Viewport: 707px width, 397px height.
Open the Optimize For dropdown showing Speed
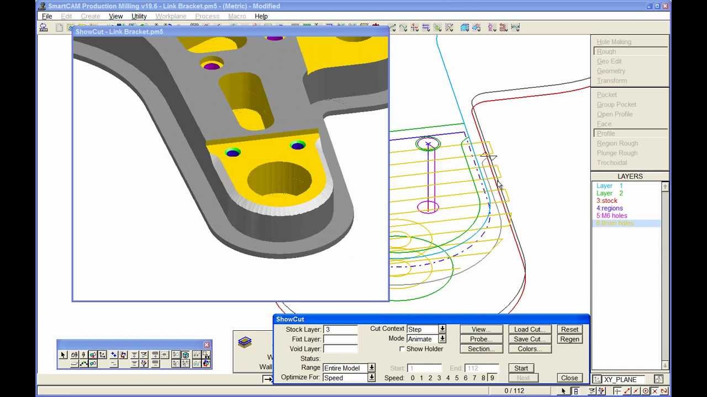tap(372, 378)
